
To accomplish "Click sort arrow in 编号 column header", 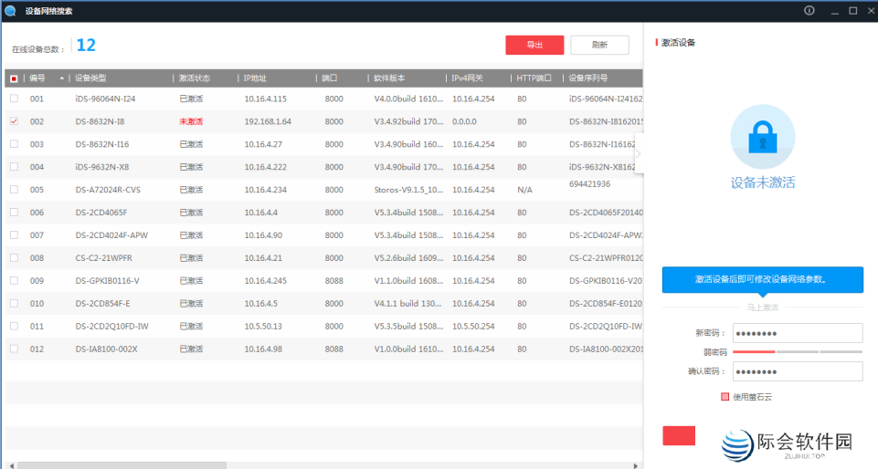I will (x=62, y=78).
